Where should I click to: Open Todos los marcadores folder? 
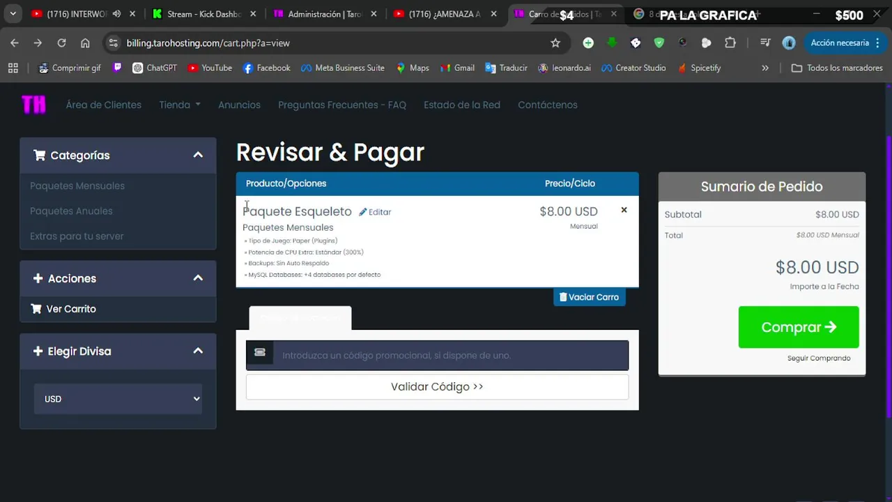(x=838, y=68)
